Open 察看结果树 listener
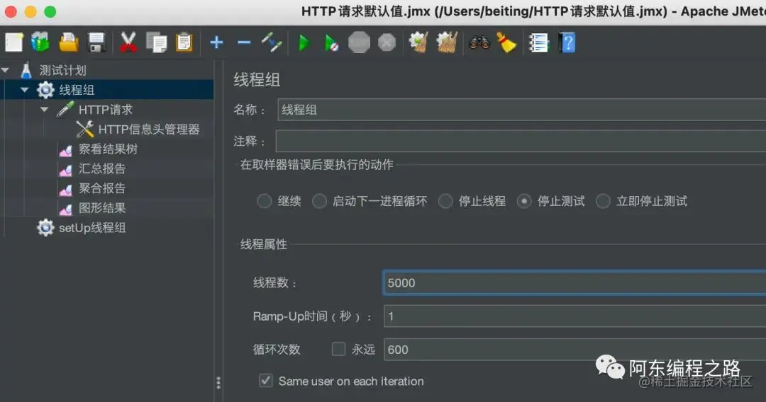The height and width of the screenshot is (402, 766). coord(108,149)
